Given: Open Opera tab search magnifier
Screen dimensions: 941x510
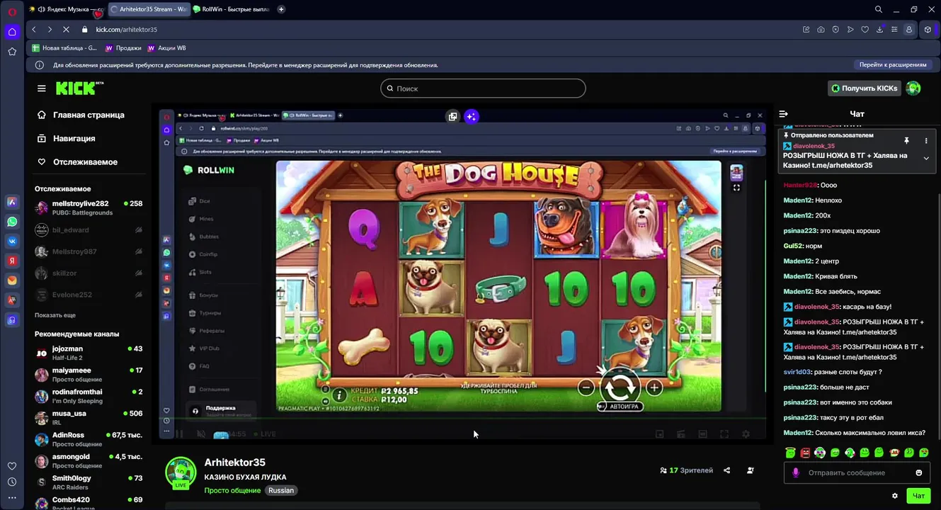Looking at the screenshot, I should [879, 10].
